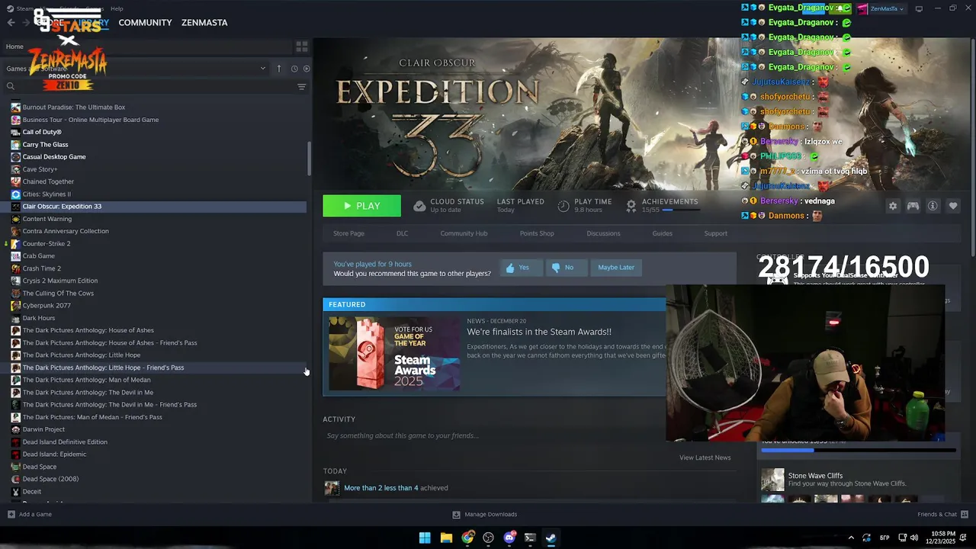Open the 'We're finalists in the Steam Awards!!' headline

coord(539,332)
